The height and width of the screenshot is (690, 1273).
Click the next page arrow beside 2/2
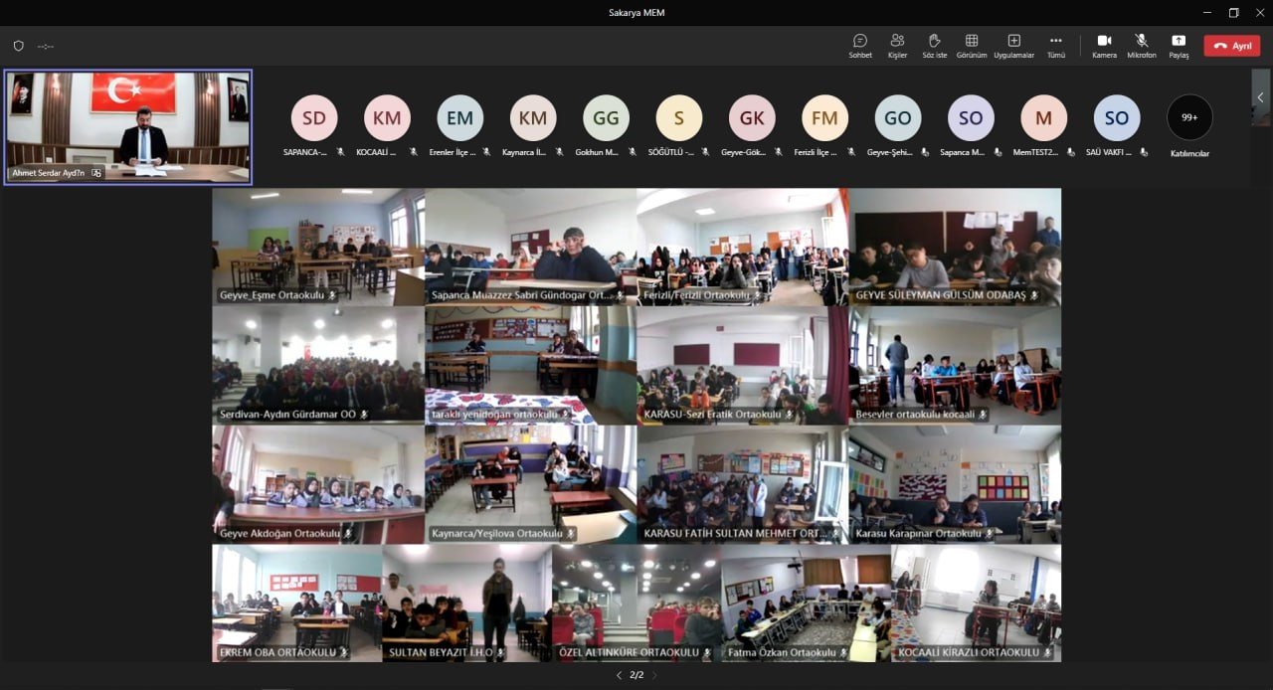point(653,675)
